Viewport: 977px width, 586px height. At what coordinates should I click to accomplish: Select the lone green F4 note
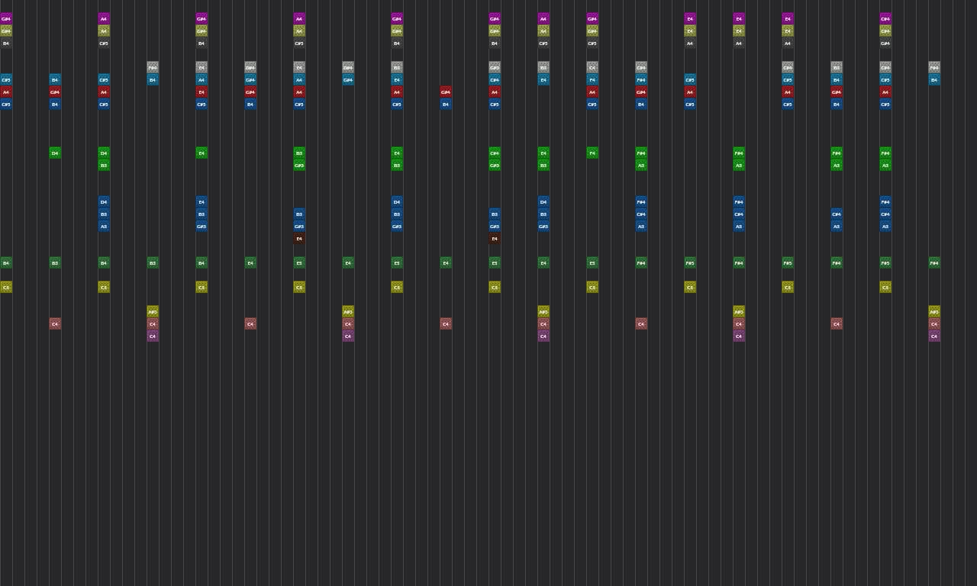[x=592, y=153]
